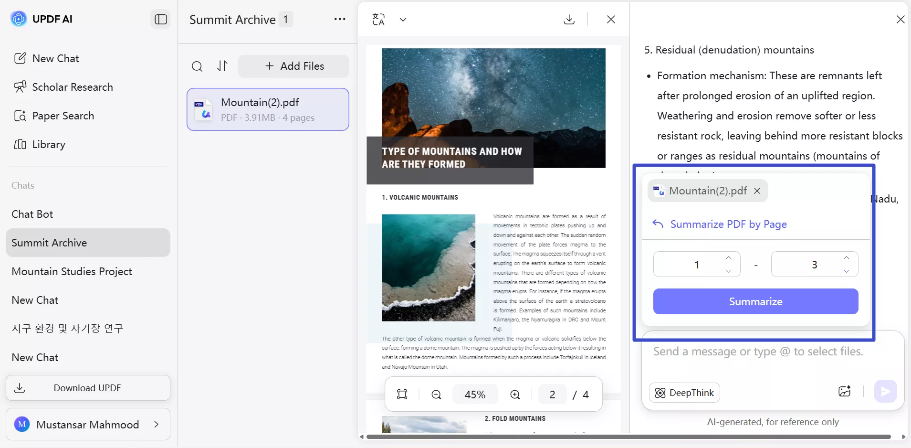The image size is (911, 448).
Task: Toggle DeepThink mode in the chat box
Action: pos(684,393)
